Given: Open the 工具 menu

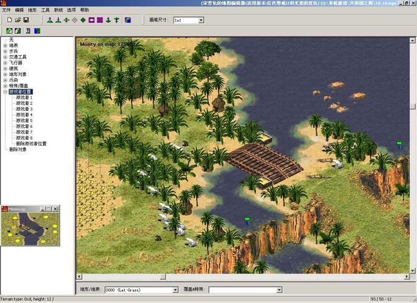Looking at the screenshot, I should tap(46, 10).
